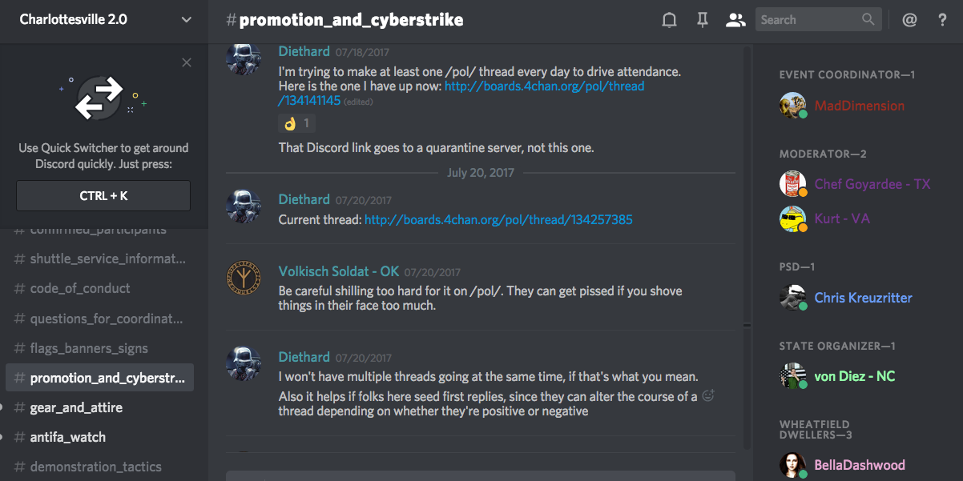
Task: Switch to gear_and_attire channel
Action: click(x=76, y=407)
